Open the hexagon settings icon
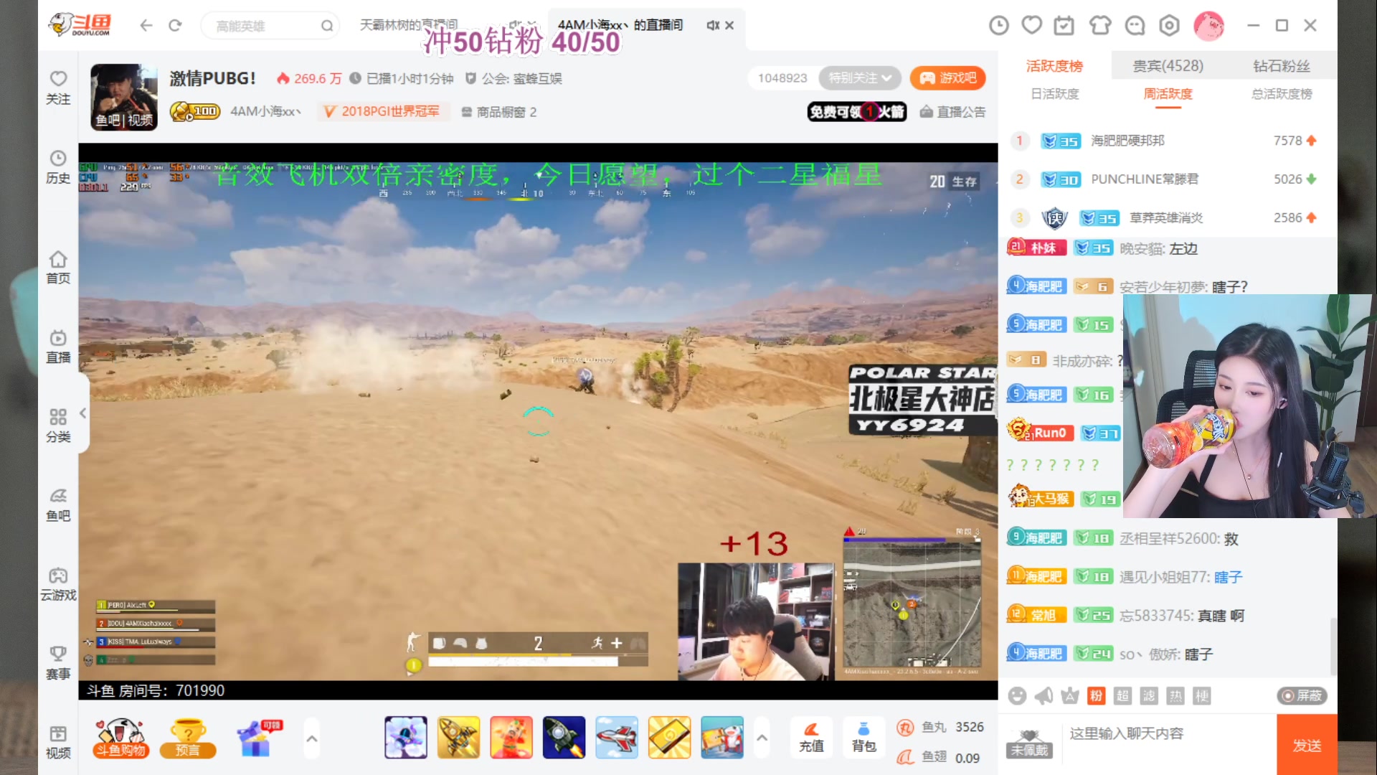Viewport: 1377px width, 775px height. 1169,26
